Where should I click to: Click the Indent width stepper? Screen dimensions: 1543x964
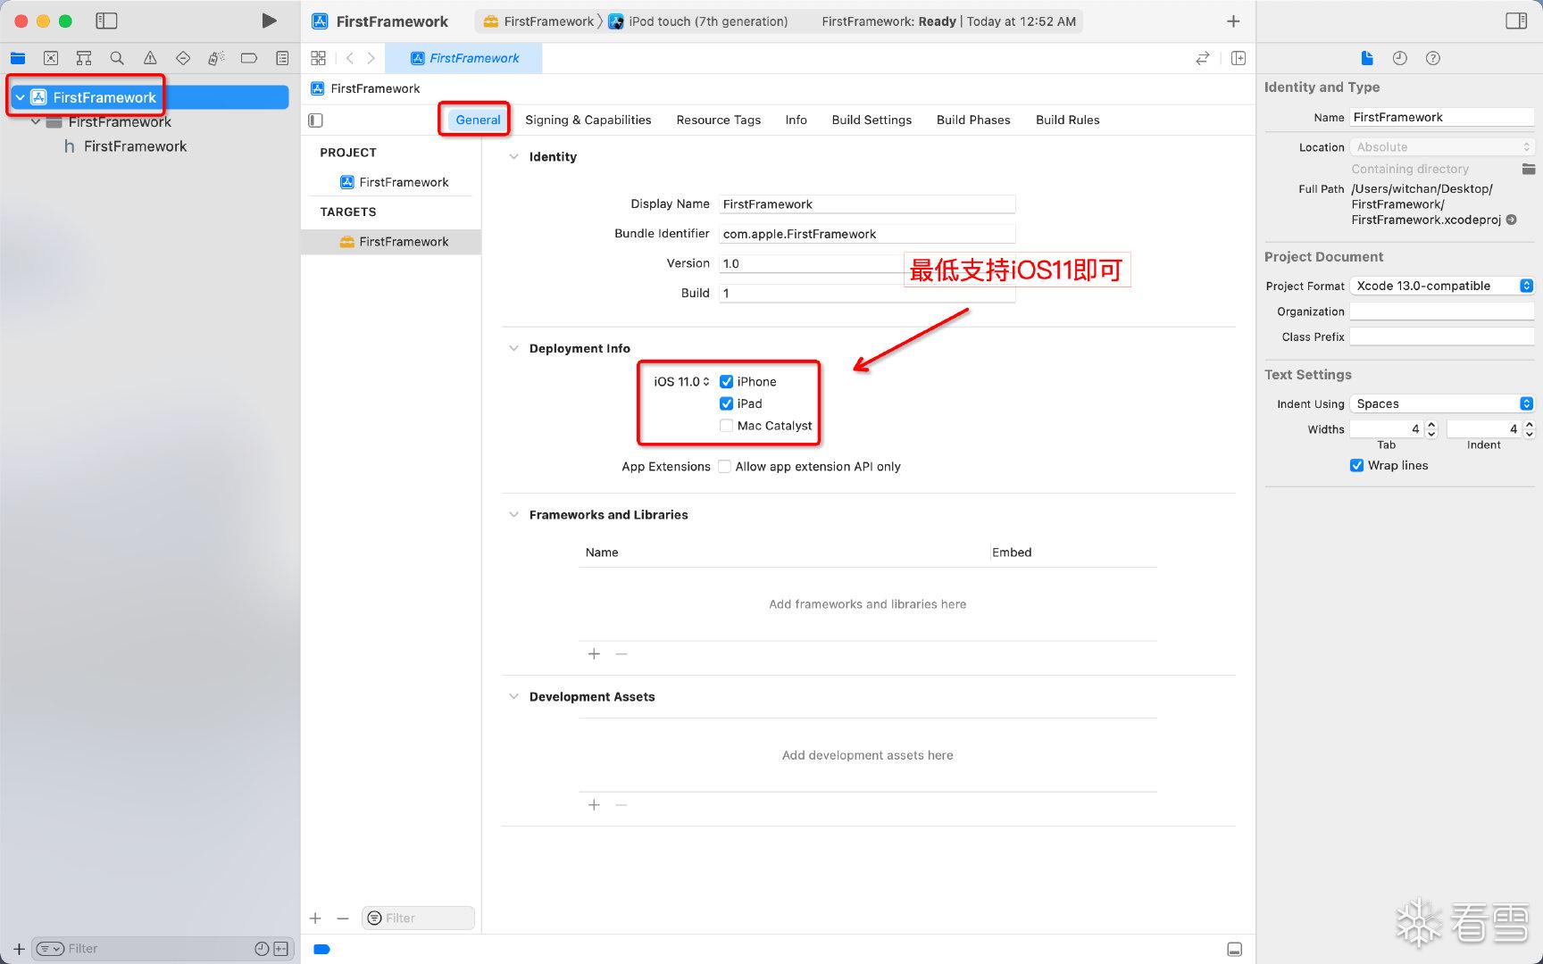click(1529, 429)
